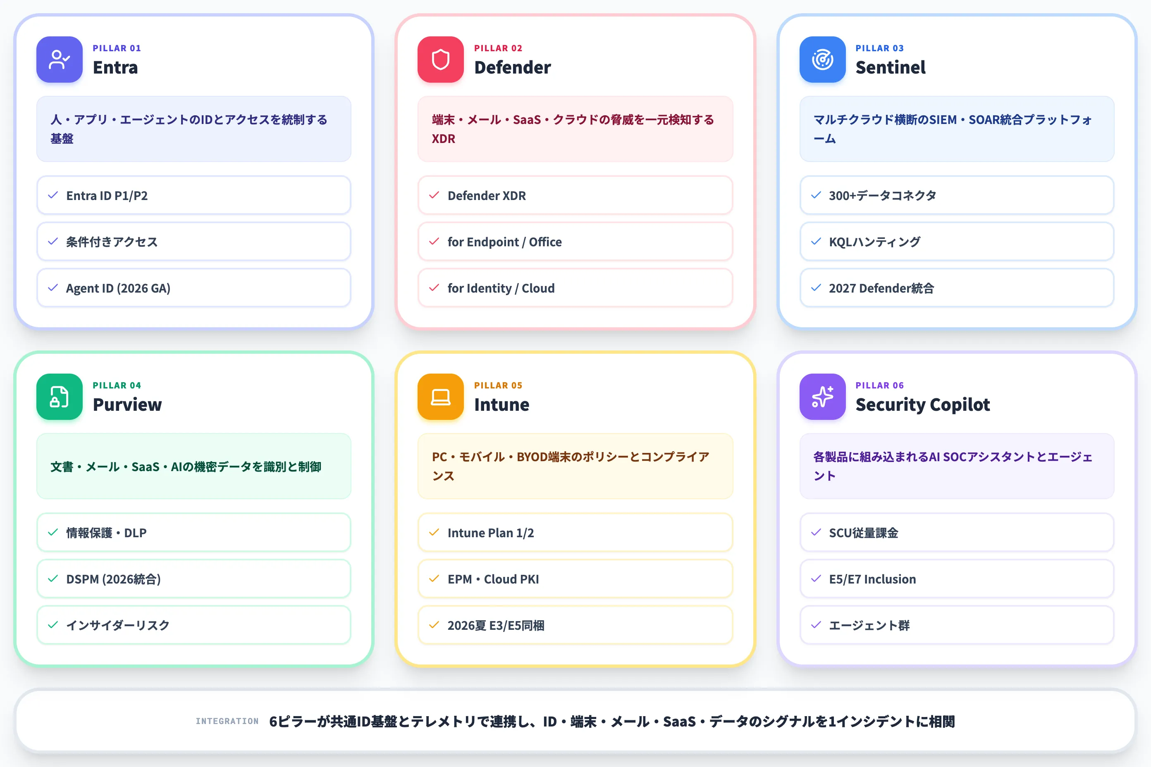Click the Sentinel heading
This screenshot has width=1151, height=767.
[890, 67]
